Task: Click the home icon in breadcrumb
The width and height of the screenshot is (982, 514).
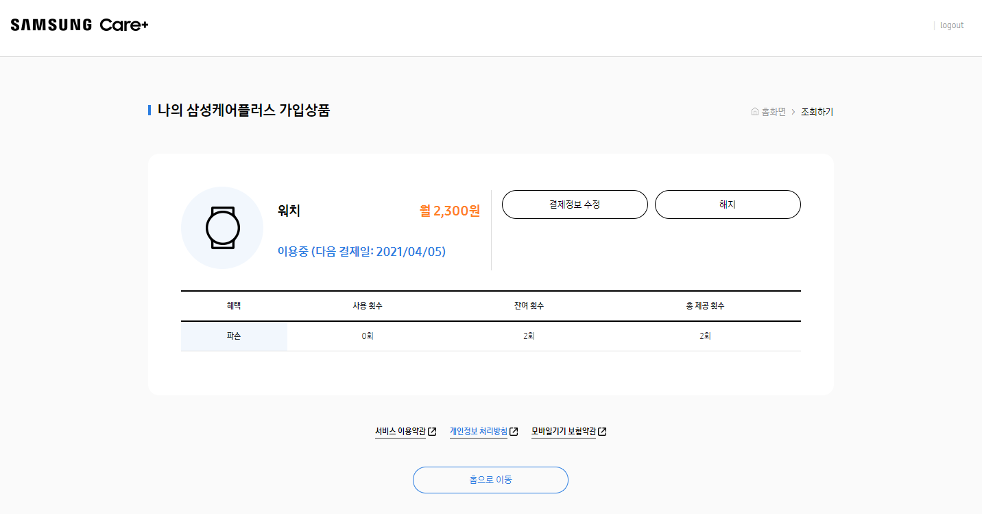Action: click(755, 112)
